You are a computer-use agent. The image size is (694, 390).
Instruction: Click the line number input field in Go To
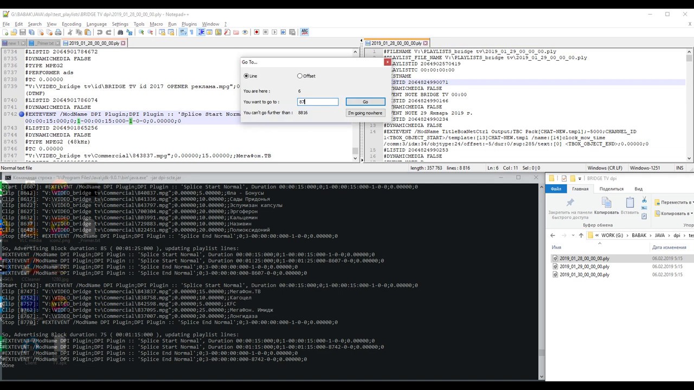pos(318,102)
